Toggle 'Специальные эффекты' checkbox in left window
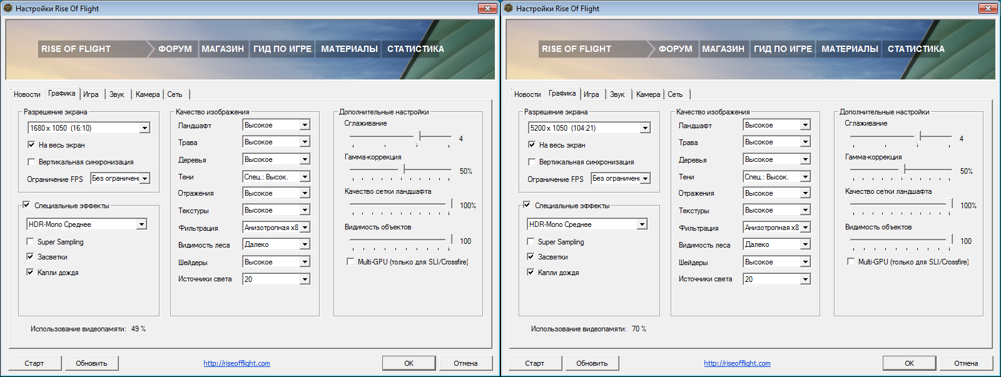1001x377 pixels. pos(26,204)
